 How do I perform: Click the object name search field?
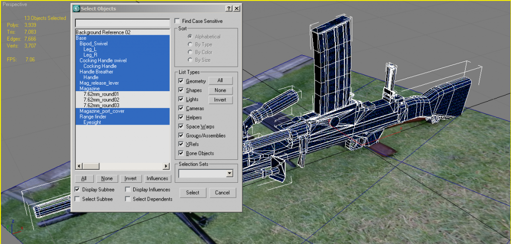[x=122, y=23]
